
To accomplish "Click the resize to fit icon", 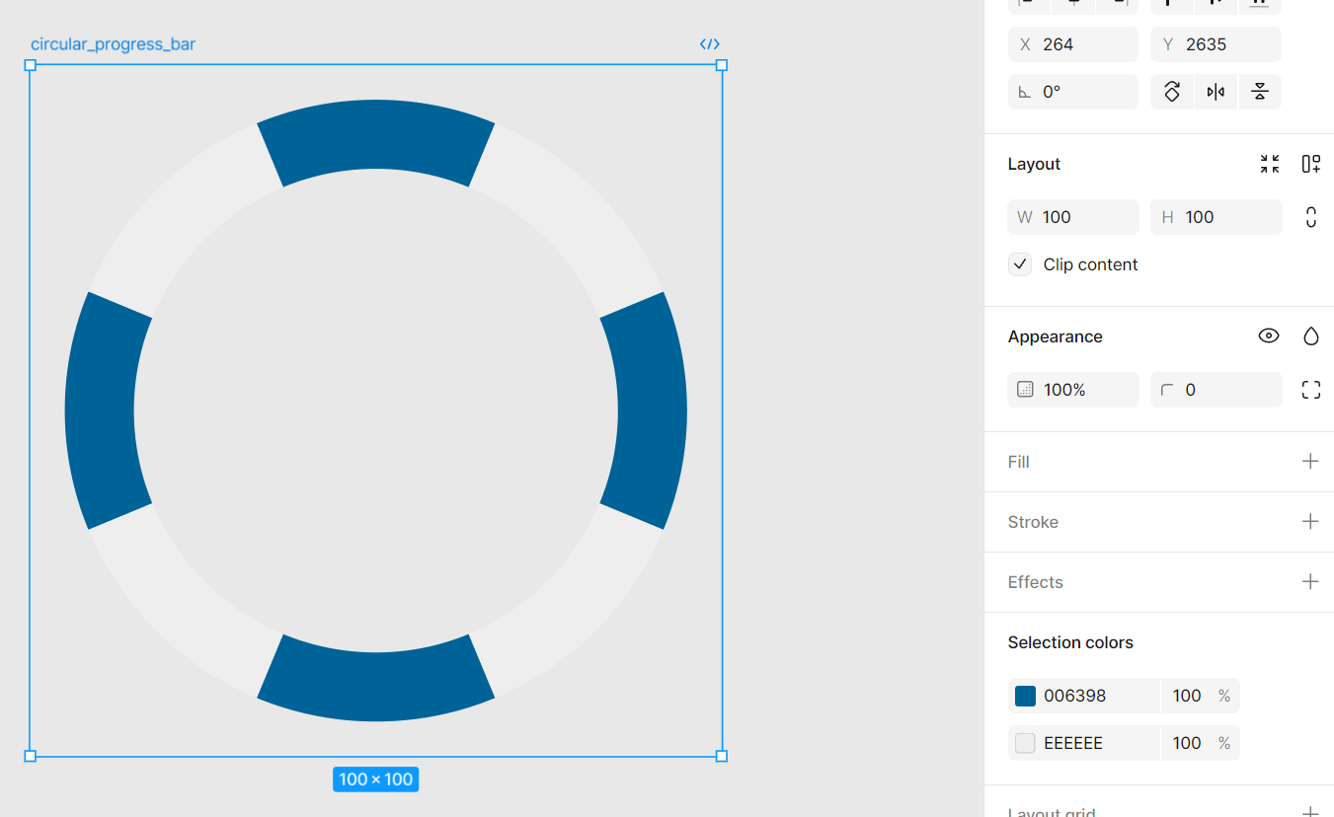I will point(1269,163).
